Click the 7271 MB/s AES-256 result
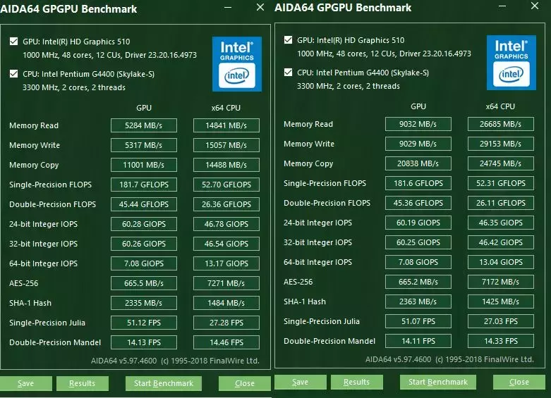The height and width of the screenshot is (398, 551). 226,283
